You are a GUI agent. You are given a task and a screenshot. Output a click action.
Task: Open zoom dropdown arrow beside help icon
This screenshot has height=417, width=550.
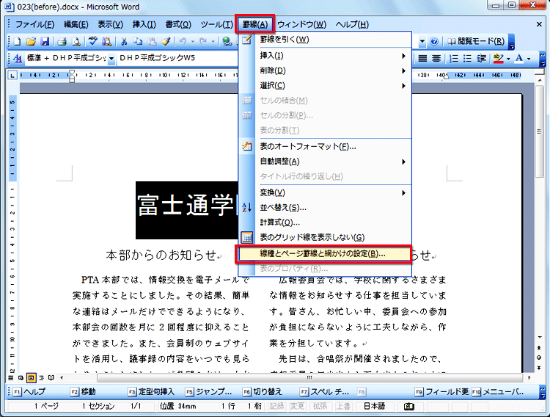(422, 41)
